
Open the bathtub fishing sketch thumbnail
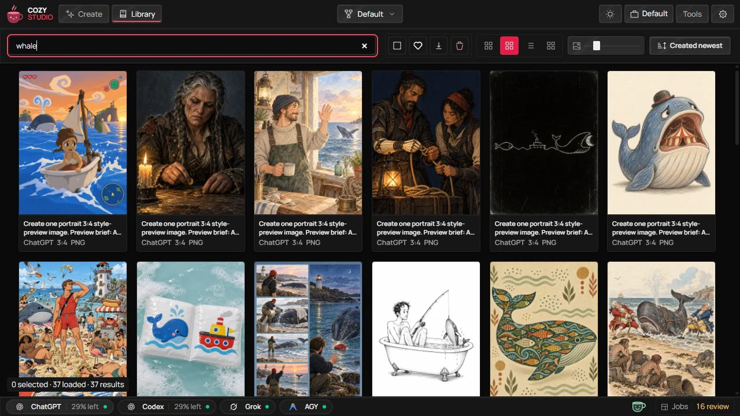(426, 329)
